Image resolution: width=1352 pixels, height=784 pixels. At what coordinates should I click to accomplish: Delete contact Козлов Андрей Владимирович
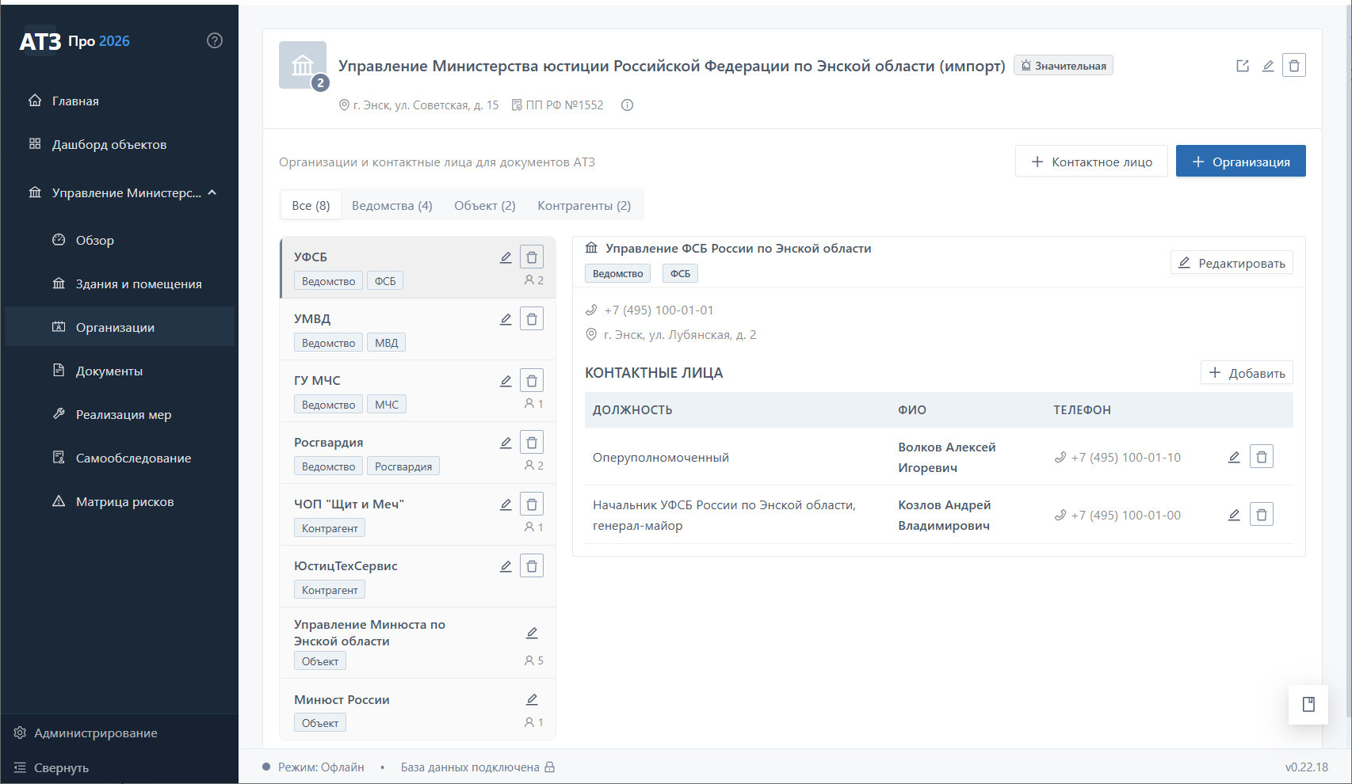tap(1262, 515)
